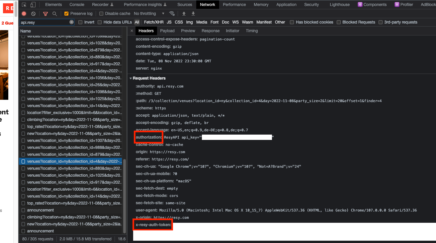Click the request list vertical scrollbar

pos(125,196)
